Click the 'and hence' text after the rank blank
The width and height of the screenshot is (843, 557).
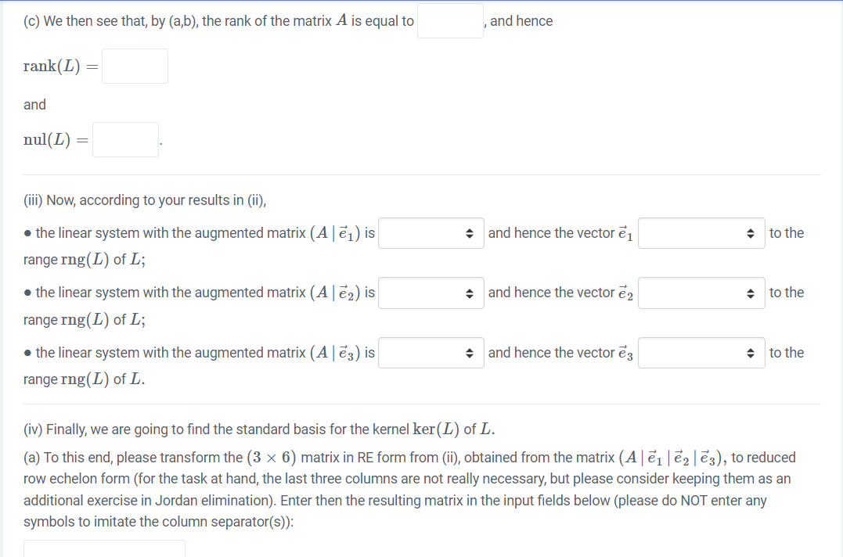[521, 20]
